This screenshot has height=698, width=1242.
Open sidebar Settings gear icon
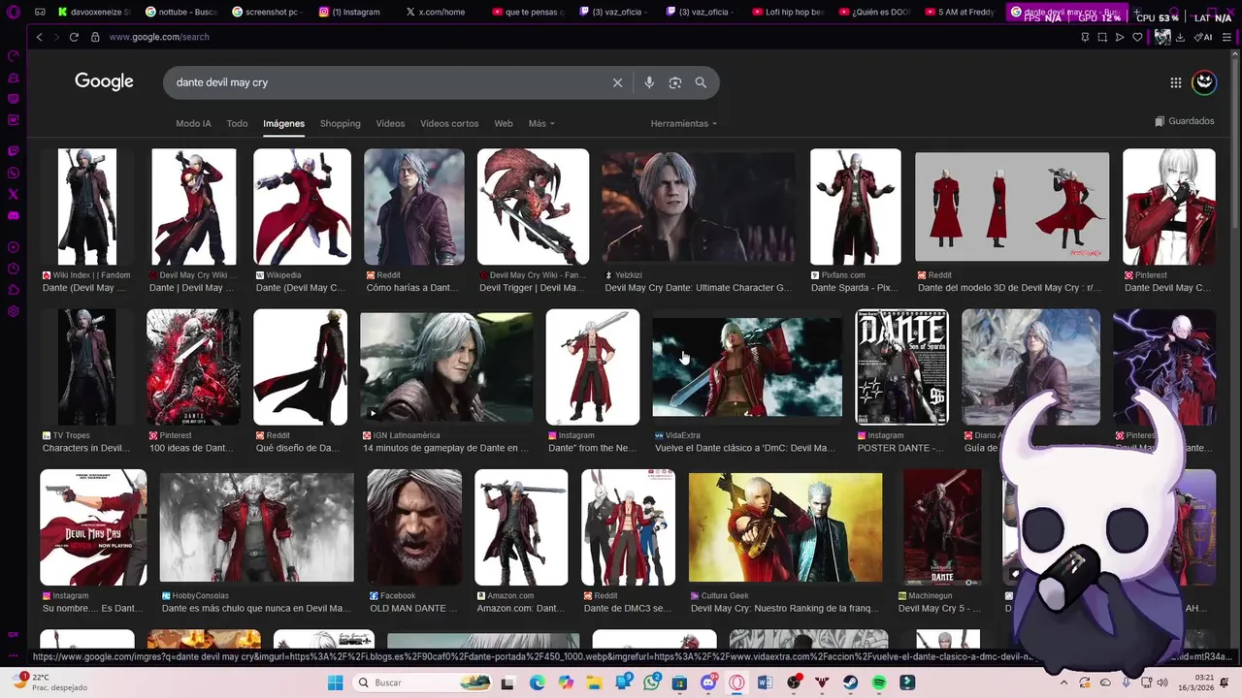[13, 311]
